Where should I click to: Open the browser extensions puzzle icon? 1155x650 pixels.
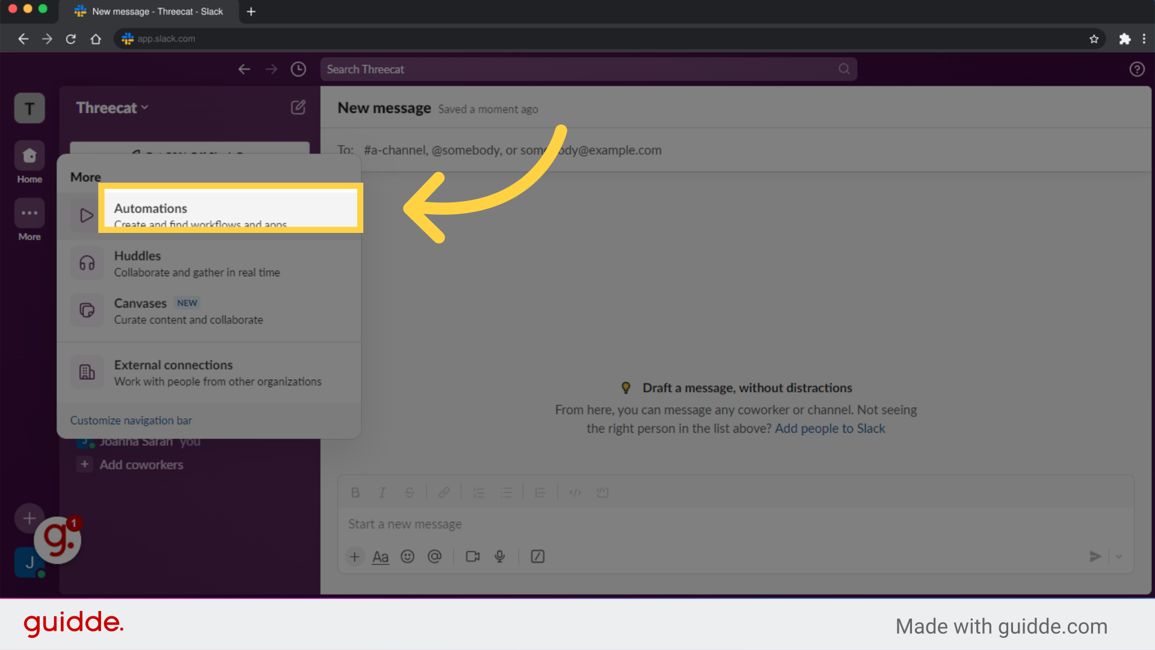pos(1124,39)
